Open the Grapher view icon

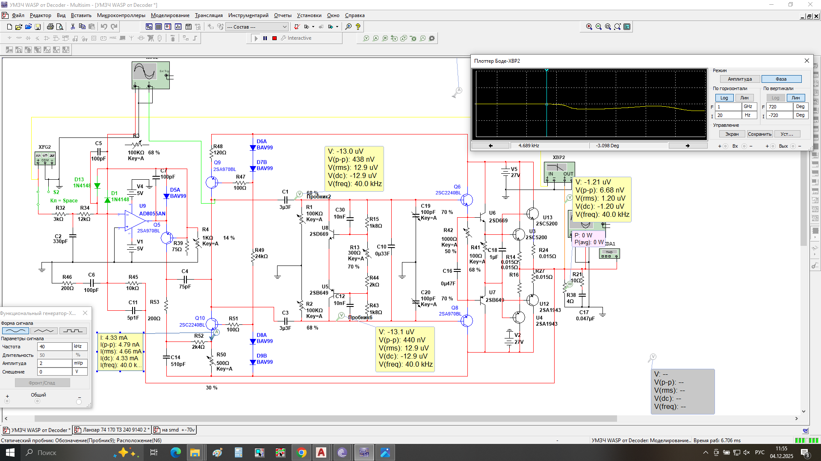tap(178, 26)
